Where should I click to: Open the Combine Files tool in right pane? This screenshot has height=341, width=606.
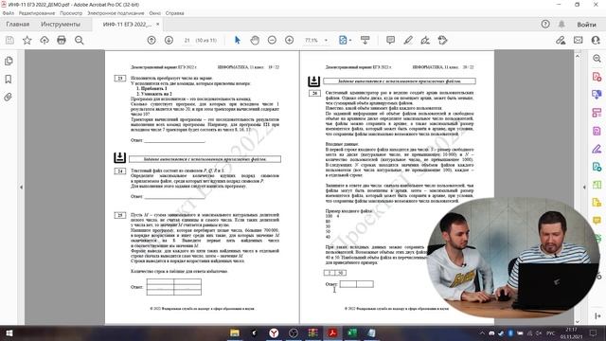(597, 95)
